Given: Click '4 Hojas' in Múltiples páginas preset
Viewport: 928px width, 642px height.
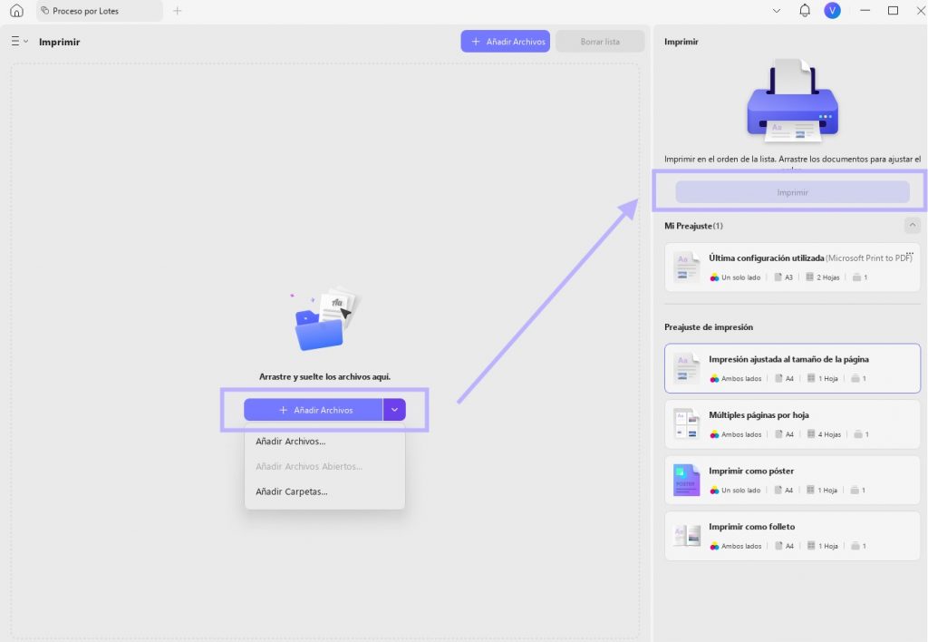Looking at the screenshot, I should [x=829, y=434].
